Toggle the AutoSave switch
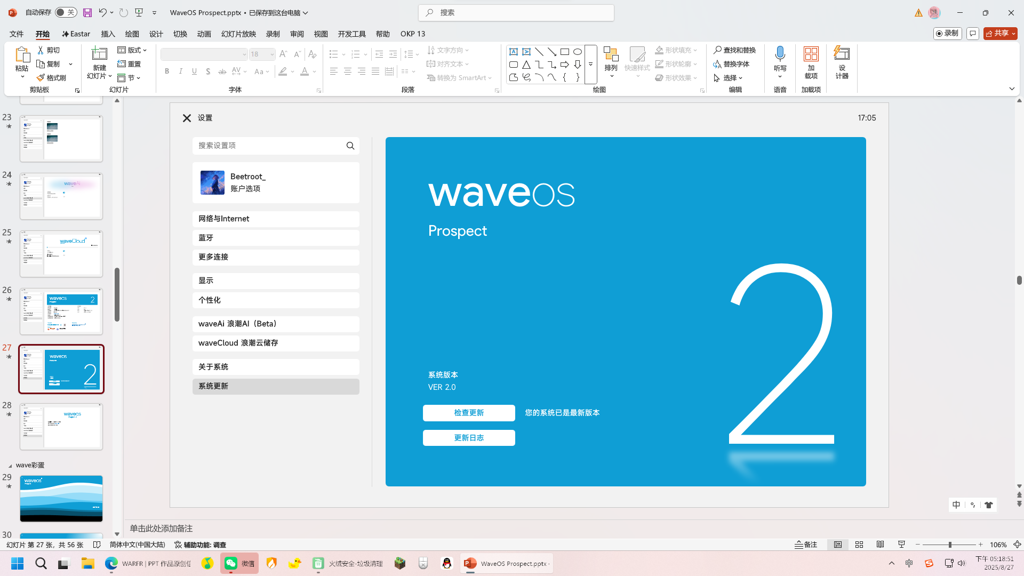 click(66, 12)
